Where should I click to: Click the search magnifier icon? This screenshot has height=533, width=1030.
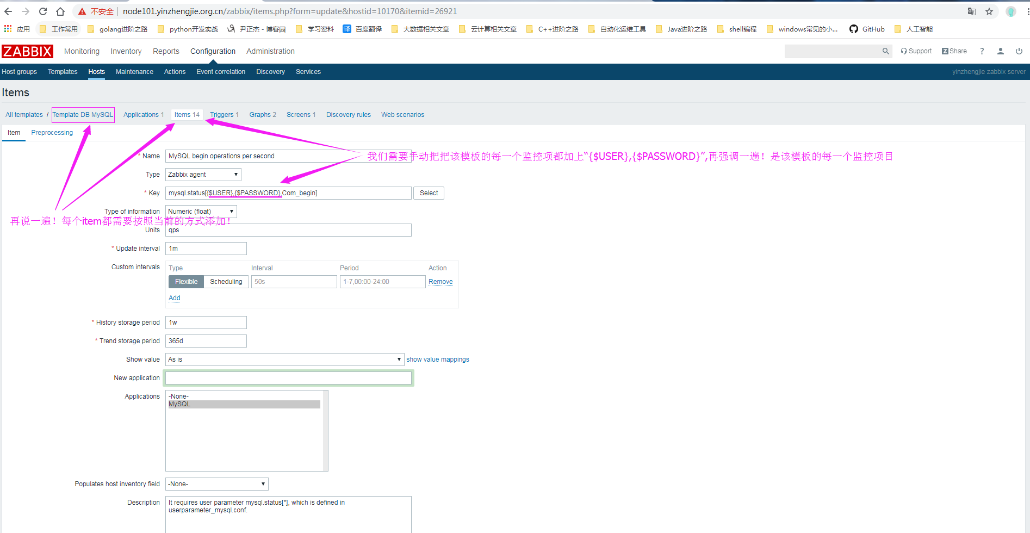(x=886, y=51)
